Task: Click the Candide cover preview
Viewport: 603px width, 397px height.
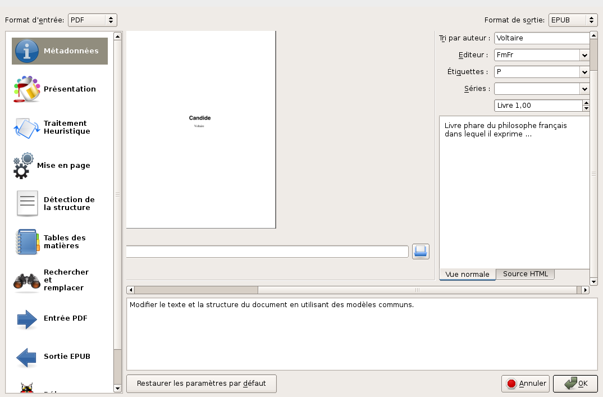Action: tap(201, 130)
